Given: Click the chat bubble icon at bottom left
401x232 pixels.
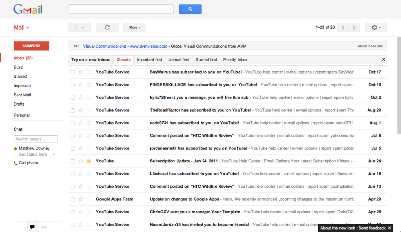Looking at the screenshot, I should [x=32, y=227].
